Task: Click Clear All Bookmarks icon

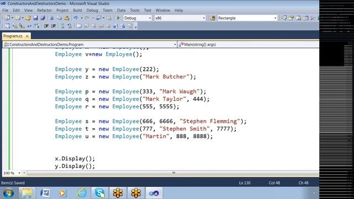Action: pos(130,26)
